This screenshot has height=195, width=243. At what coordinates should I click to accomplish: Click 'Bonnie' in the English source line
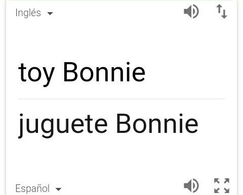pos(104,72)
